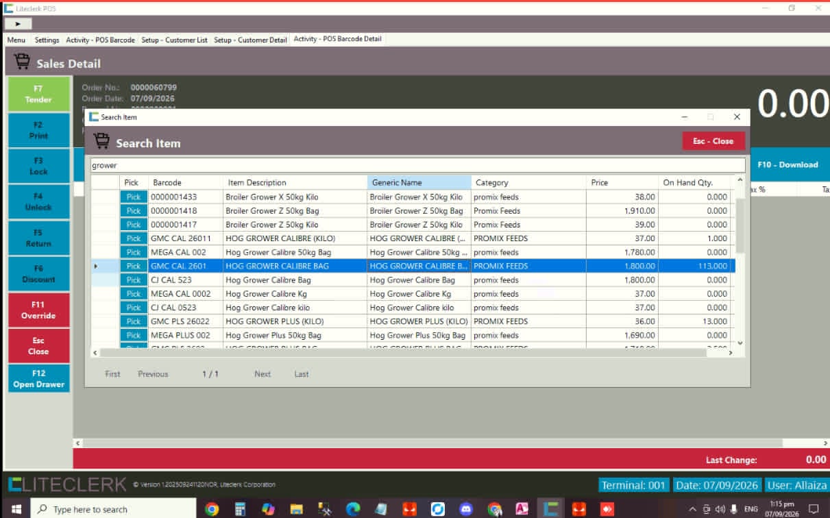
Task: Open Microsoft Access from the taskbar
Action: 522,509
